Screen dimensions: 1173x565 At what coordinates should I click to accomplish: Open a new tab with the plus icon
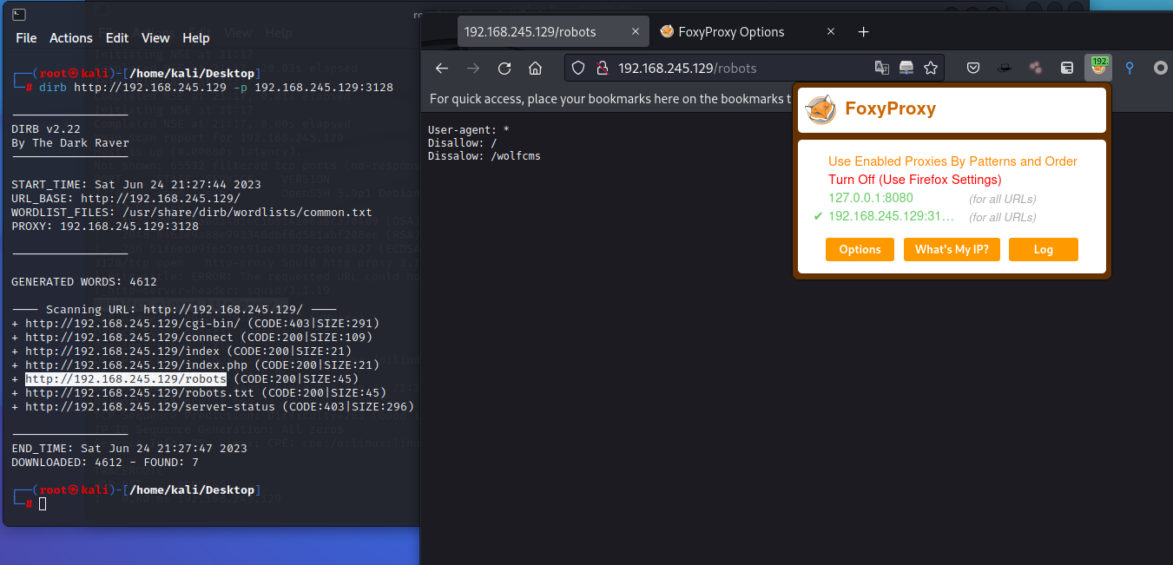point(863,32)
